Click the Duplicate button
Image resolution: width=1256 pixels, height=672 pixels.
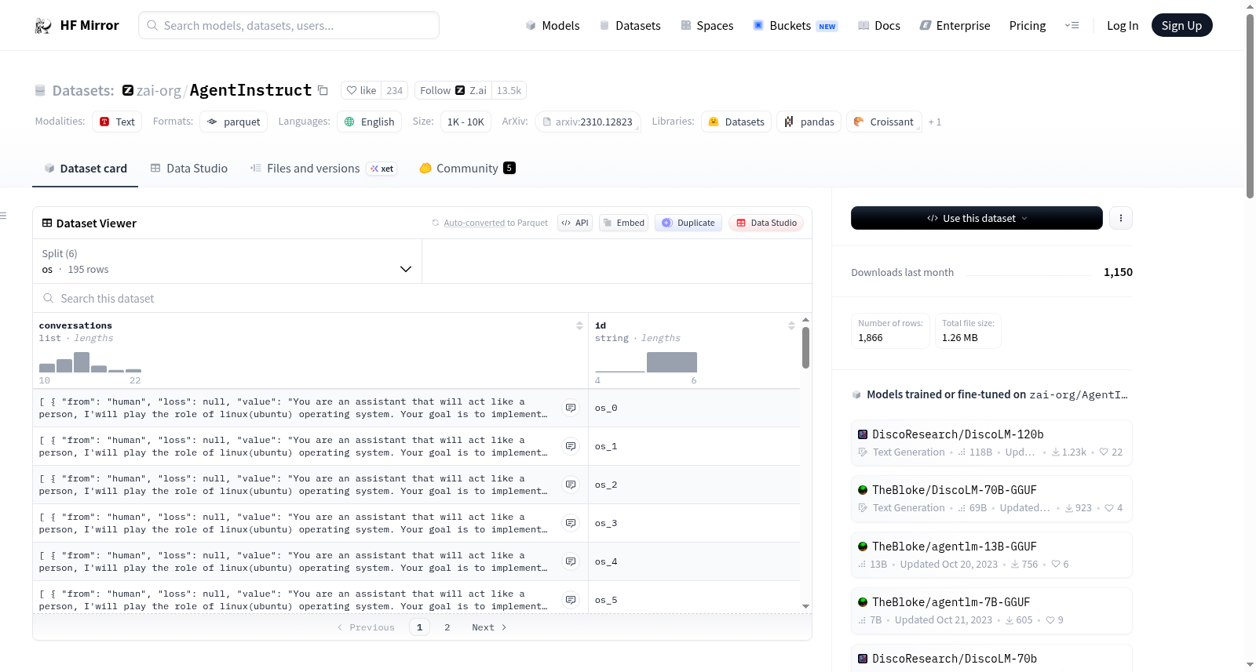tap(688, 223)
